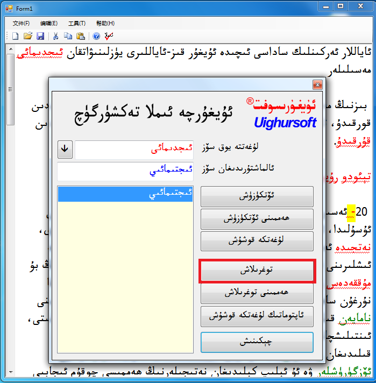Open the 编辑(E) menu
The image size is (376, 383).
click(x=49, y=23)
